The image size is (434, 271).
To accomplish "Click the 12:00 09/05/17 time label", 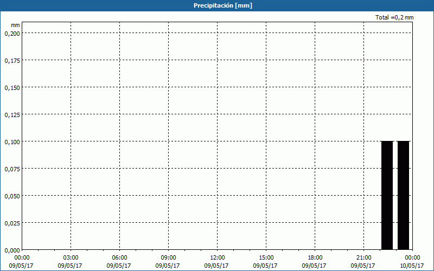I will pos(218,262).
